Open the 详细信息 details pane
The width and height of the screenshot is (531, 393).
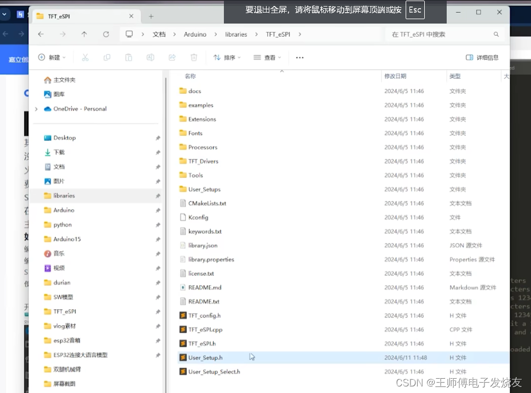pyautogui.click(x=482, y=57)
